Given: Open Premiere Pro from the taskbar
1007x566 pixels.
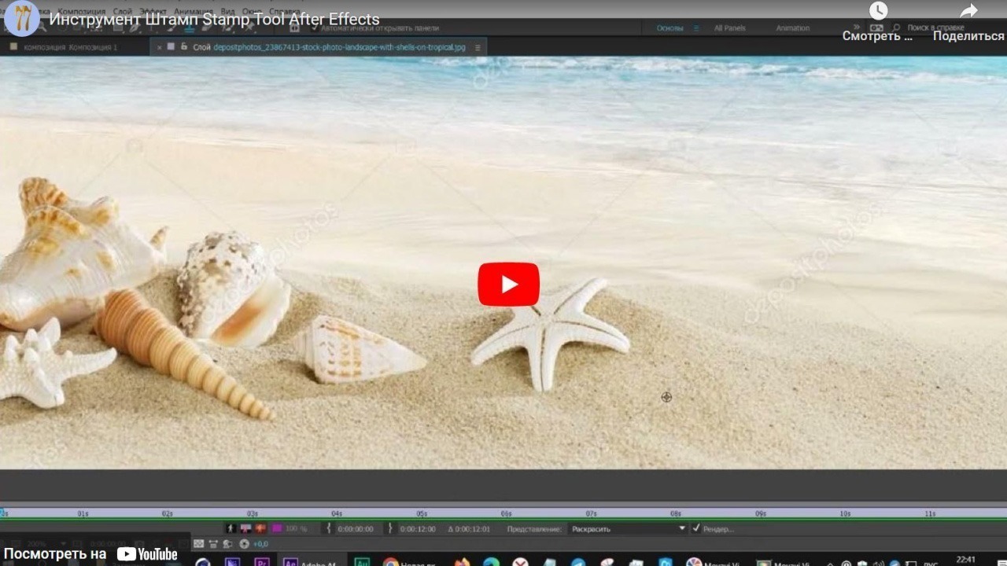Looking at the screenshot, I should pyautogui.click(x=262, y=561).
